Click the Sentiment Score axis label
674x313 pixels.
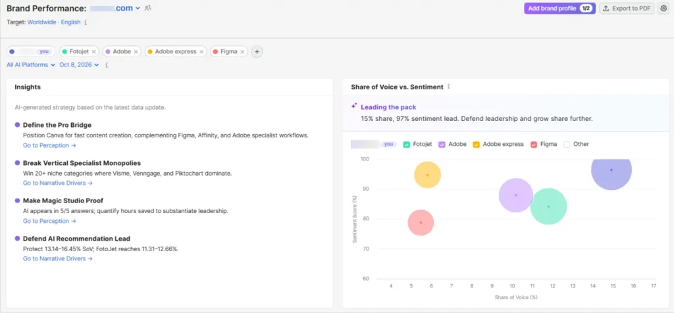[x=355, y=220]
